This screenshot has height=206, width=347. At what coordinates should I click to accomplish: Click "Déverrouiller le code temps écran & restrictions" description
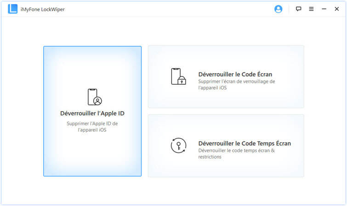click(x=236, y=153)
